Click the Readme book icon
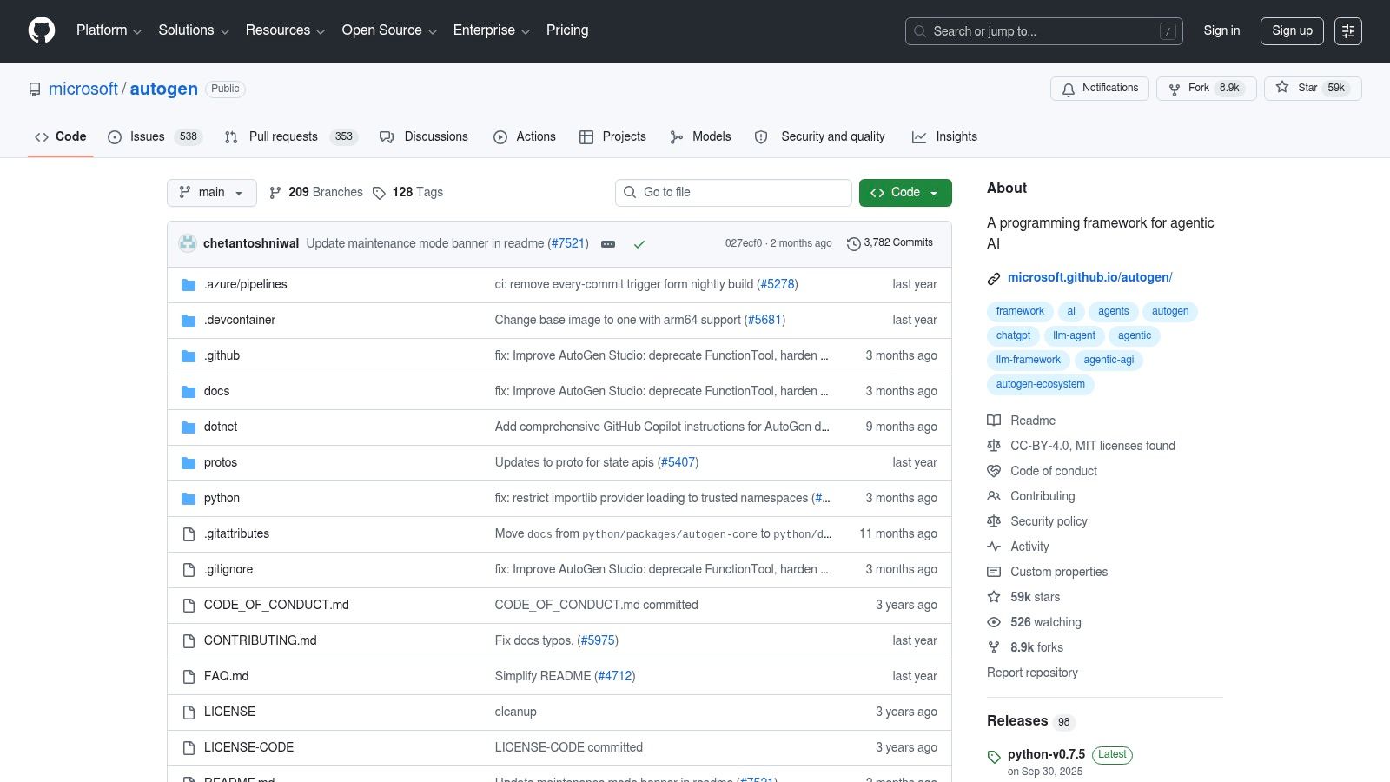1390x782 pixels. pos(994,421)
